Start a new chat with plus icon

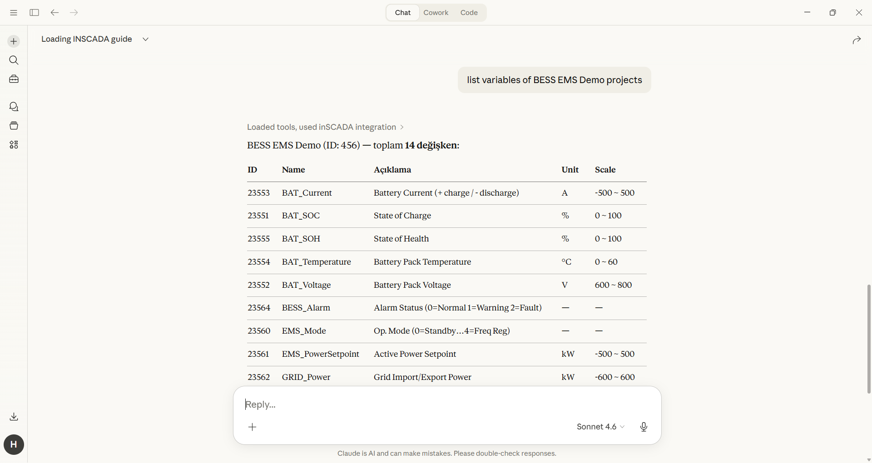tap(14, 41)
